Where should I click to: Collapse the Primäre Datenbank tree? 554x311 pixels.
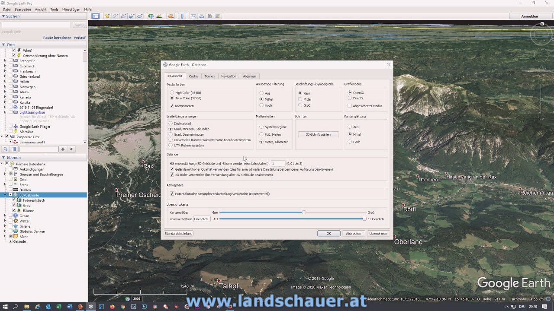coord(2,164)
